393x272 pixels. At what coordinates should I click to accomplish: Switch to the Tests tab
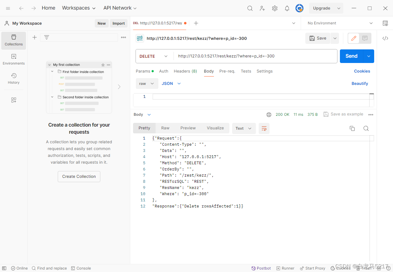(x=246, y=71)
